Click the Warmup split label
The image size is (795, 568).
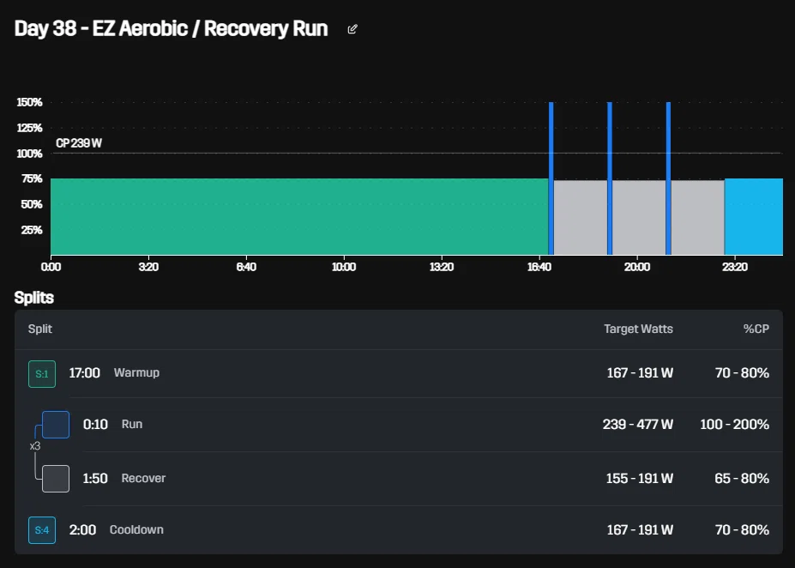tap(136, 372)
